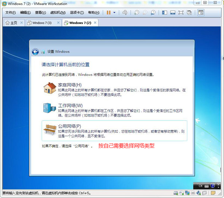Maximize the VMware Workstation window
Screen dimensions: 224x198
[x=205, y=3]
